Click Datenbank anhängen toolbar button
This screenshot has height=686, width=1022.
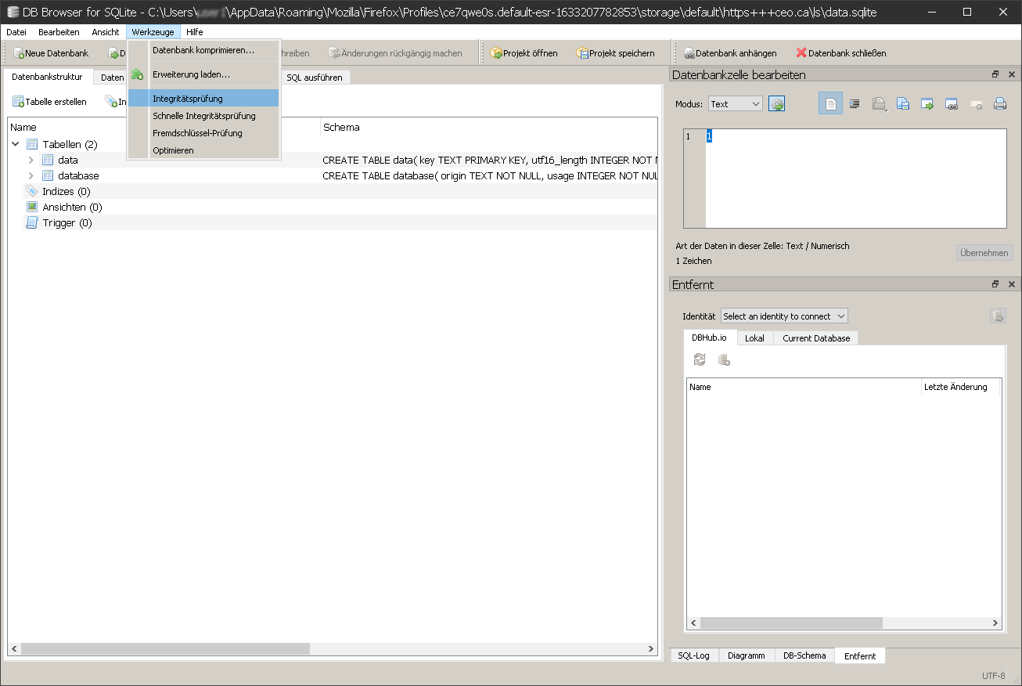pos(730,53)
